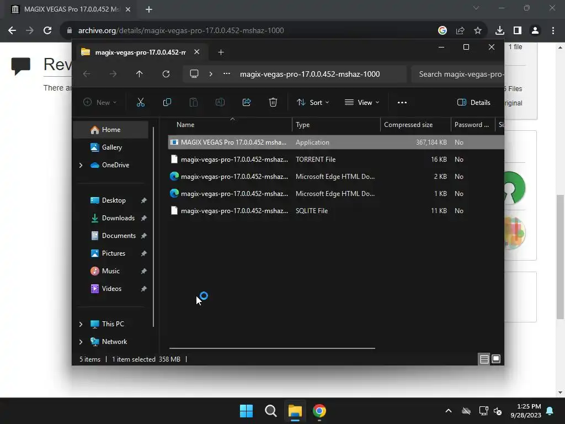This screenshot has height=424, width=565.
Task: Click the PC monitor icon in address bar
Action: coord(194,74)
